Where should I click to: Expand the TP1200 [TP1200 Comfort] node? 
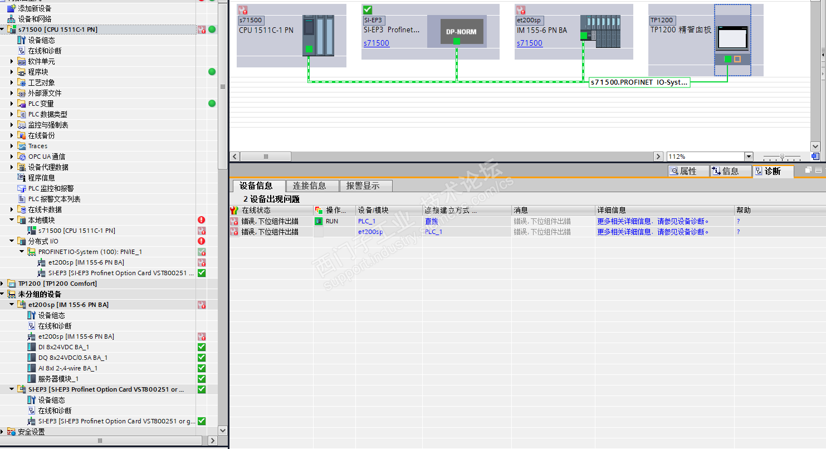pos(3,284)
